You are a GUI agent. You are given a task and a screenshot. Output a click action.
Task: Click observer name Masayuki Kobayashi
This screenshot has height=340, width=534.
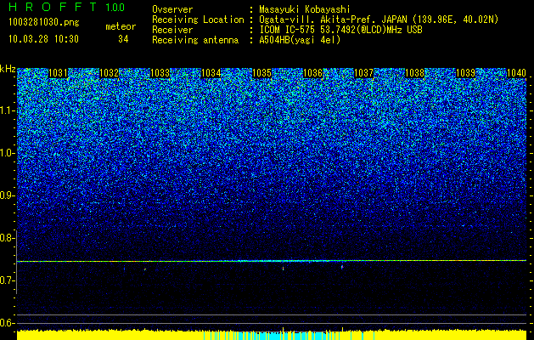point(304,9)
